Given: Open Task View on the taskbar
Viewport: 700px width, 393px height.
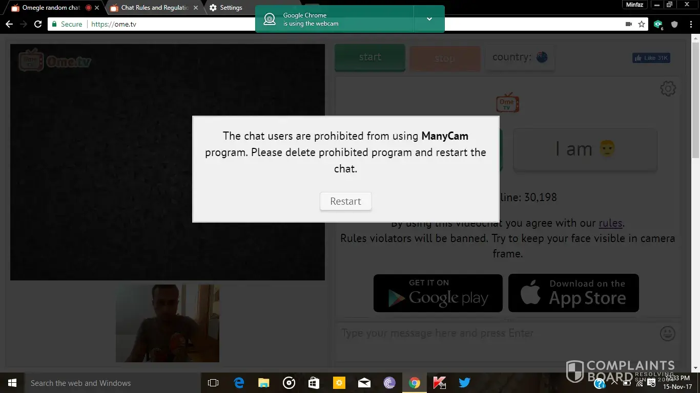Looking at the screenshot, I should click(x=213, y=383).
